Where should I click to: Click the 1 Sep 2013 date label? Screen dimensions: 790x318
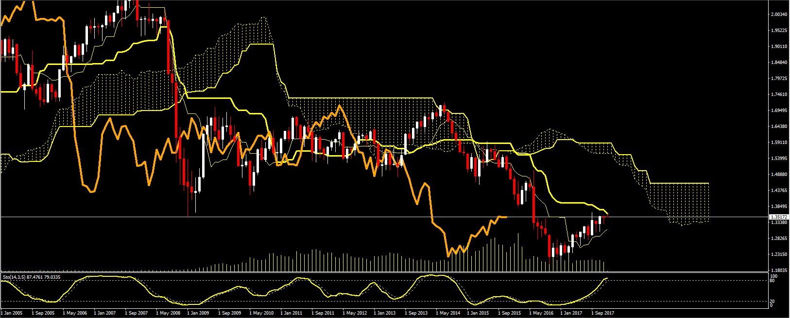click(x=415, y=314)
